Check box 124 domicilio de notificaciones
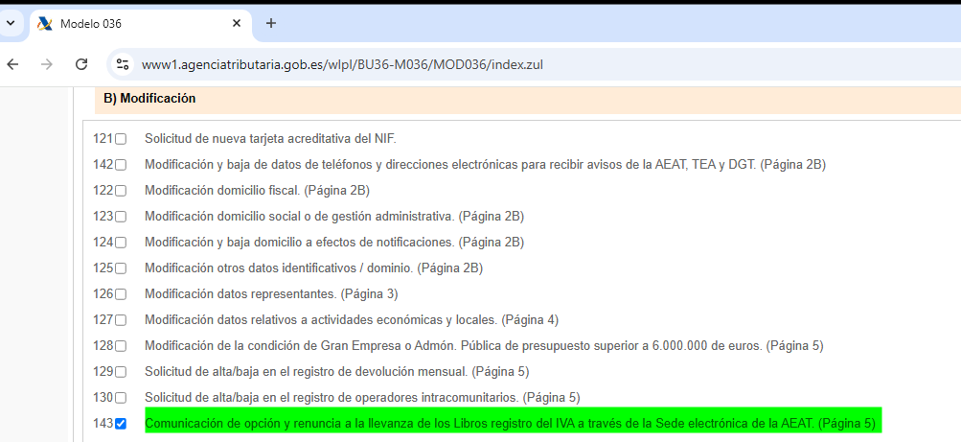 121,243
